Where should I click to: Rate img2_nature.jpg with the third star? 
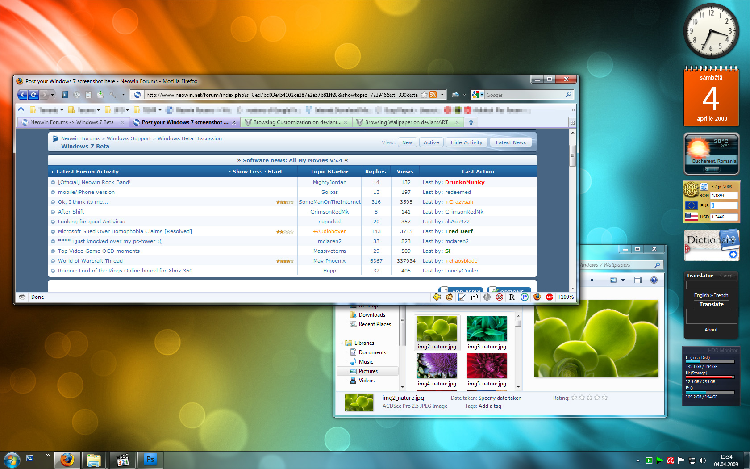[x=589, y=397]
